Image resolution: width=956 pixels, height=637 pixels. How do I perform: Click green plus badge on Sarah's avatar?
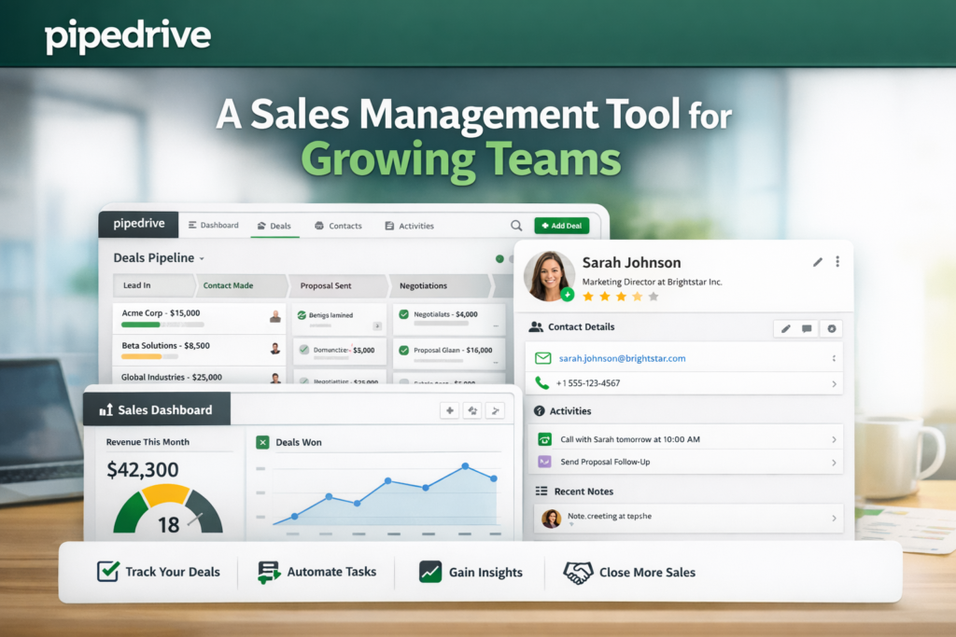coord(568,294)
